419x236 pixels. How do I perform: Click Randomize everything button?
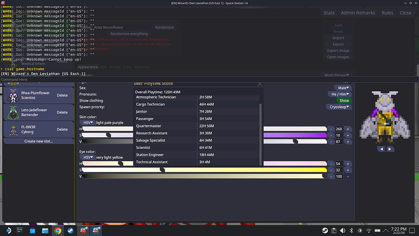[129, 33]
